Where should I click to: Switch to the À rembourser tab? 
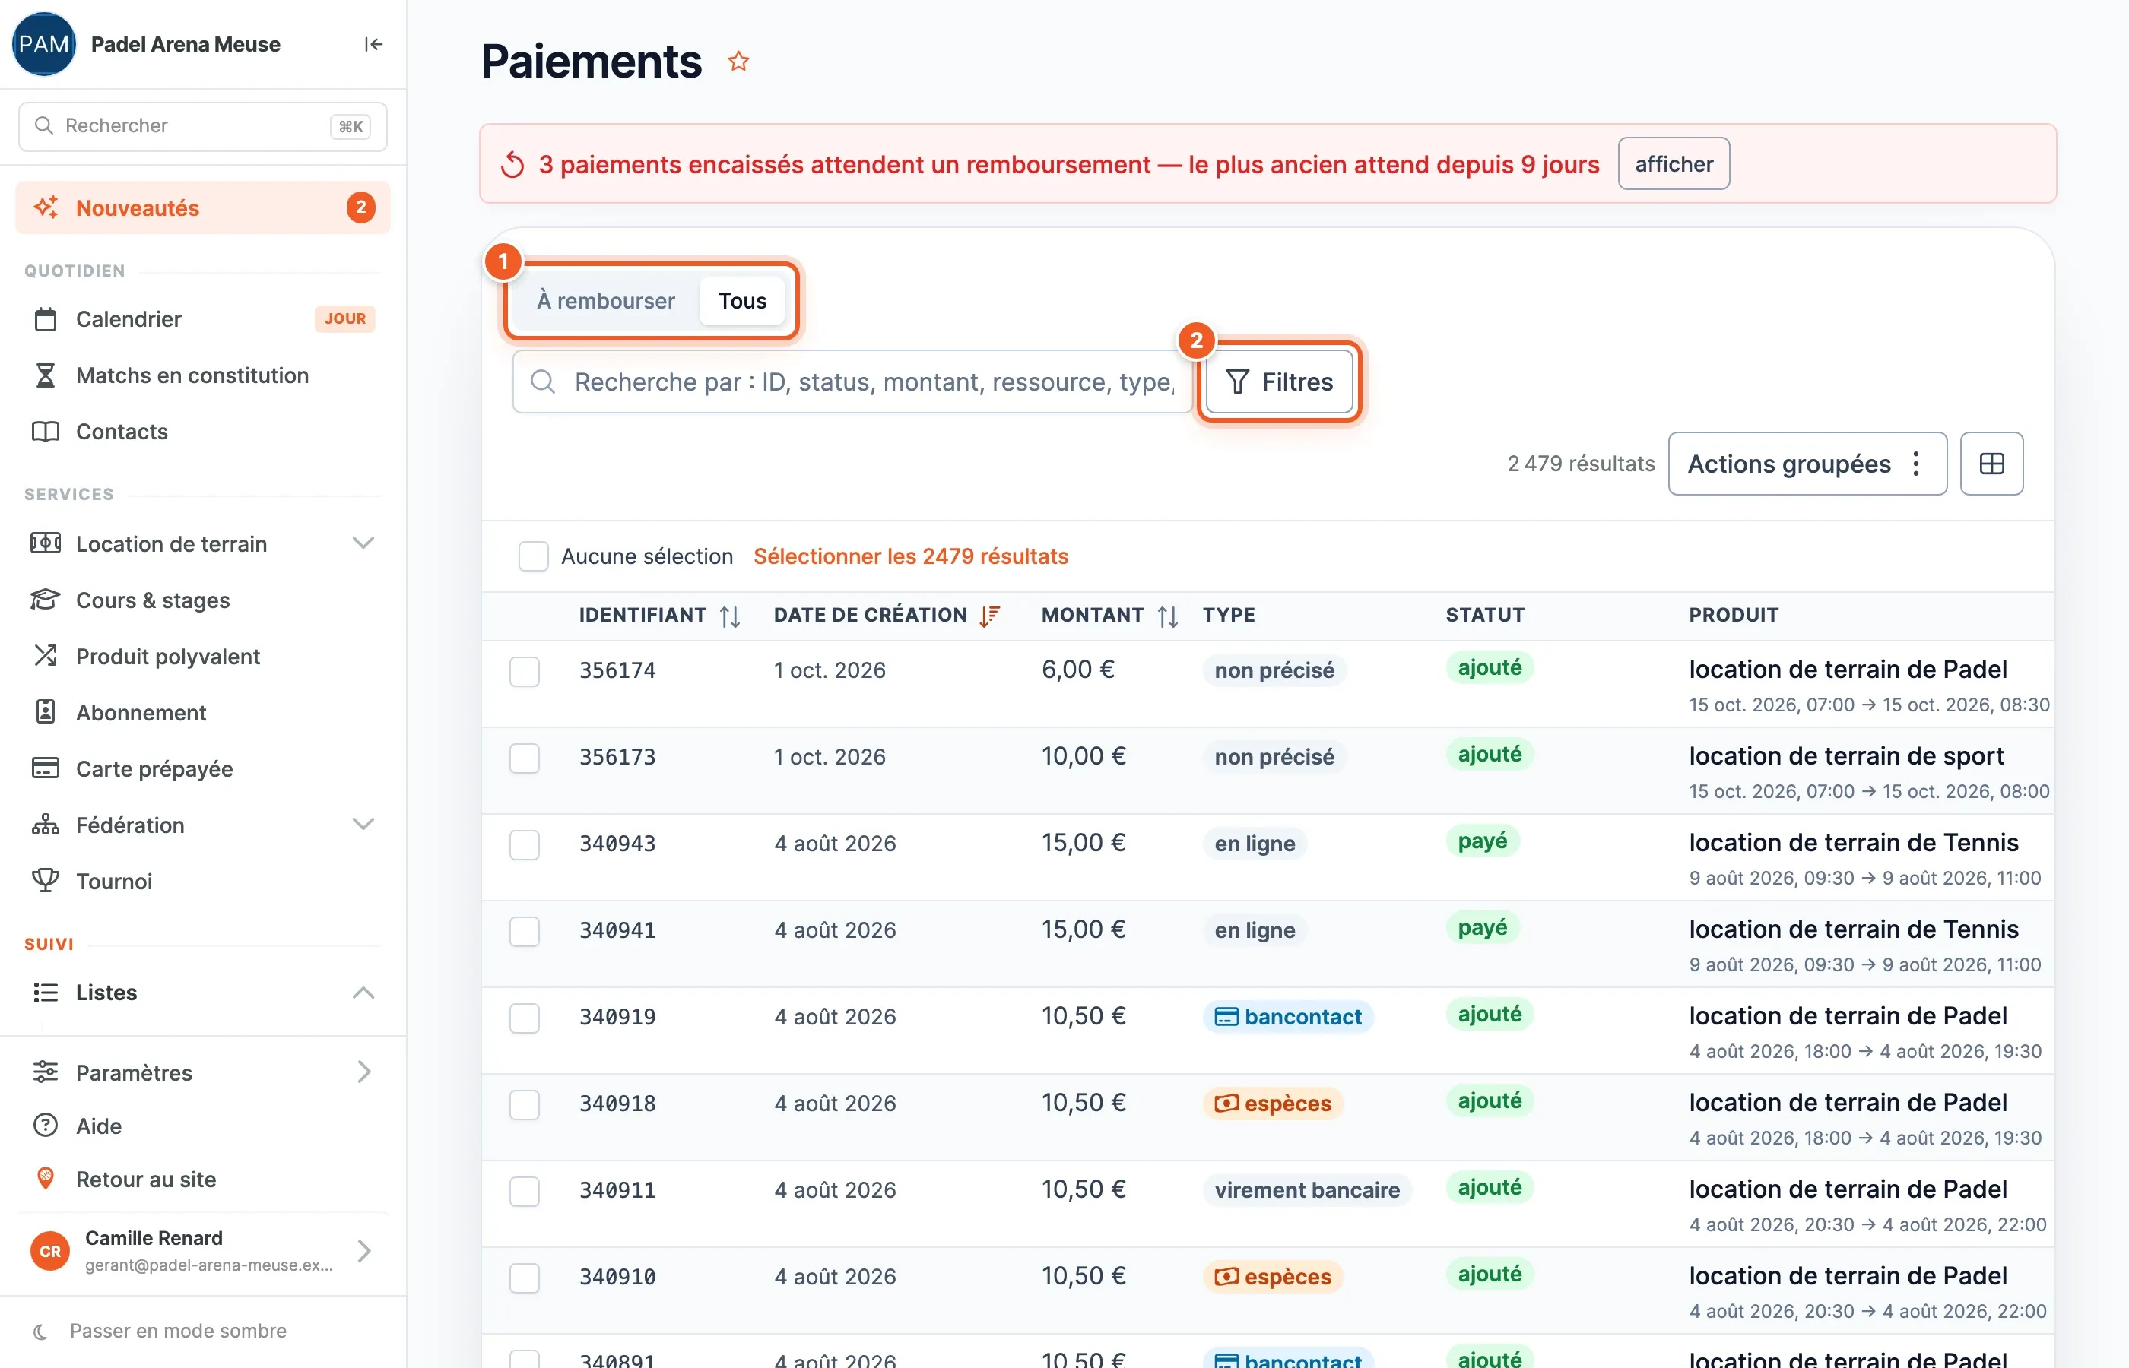click(606, 301)
